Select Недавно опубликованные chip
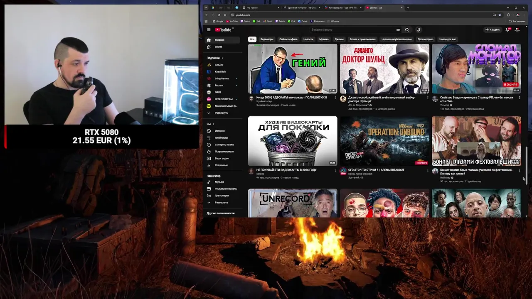Screen dimensions: 532x299 click(397, 39)
